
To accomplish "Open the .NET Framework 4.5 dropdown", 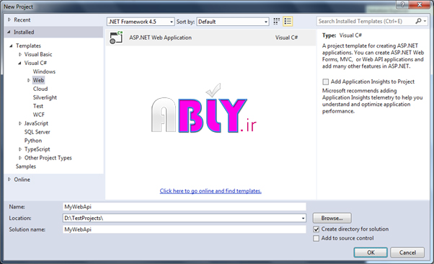I will [x=141, y=22].
